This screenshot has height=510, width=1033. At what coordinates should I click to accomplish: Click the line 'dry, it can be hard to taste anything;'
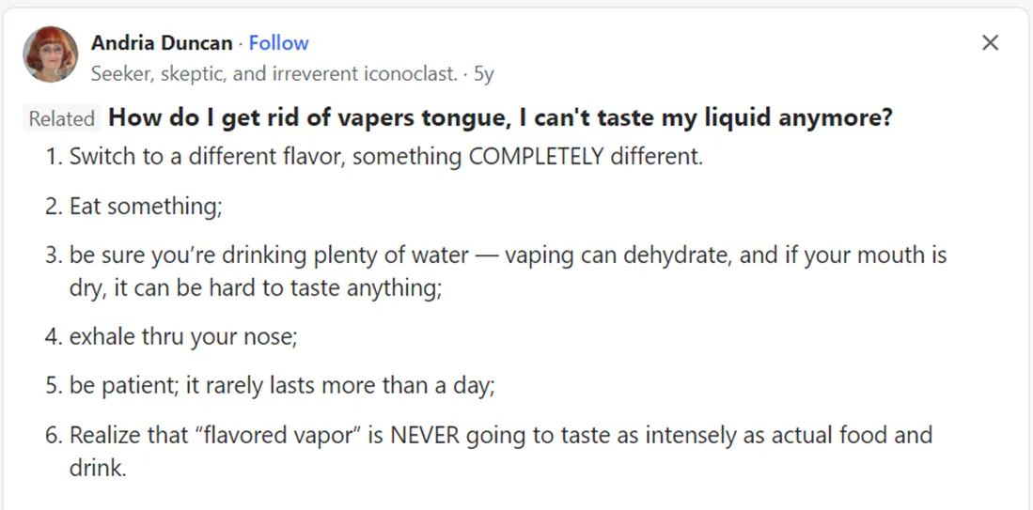click(255, 288)
